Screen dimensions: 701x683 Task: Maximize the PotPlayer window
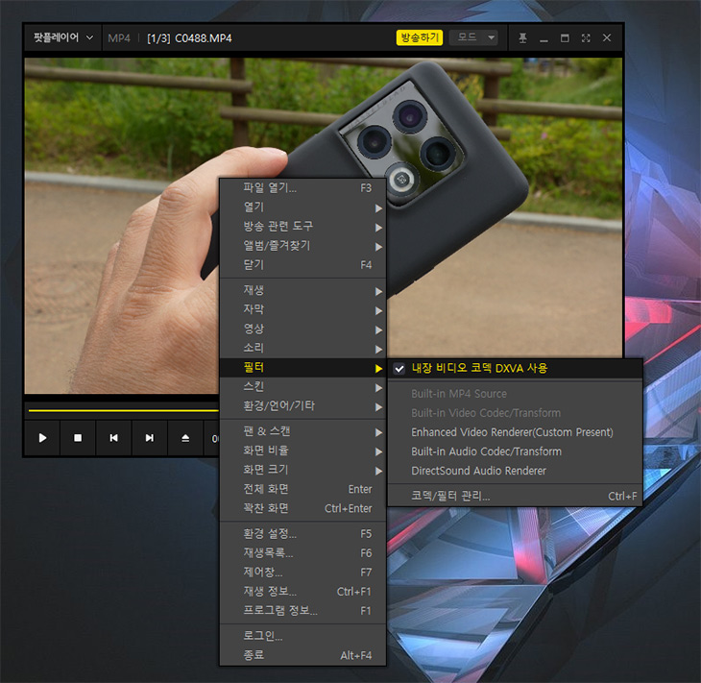565,38
